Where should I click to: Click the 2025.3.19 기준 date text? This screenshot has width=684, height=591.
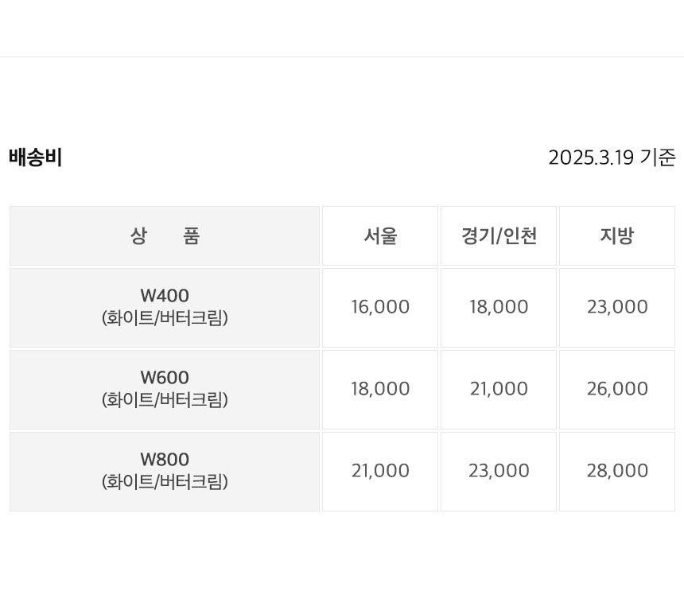pos(612,157)
